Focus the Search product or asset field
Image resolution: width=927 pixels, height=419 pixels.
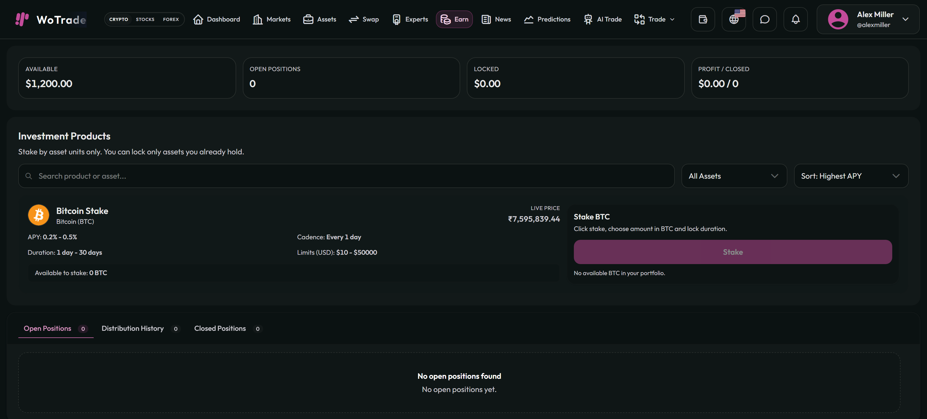346,176
